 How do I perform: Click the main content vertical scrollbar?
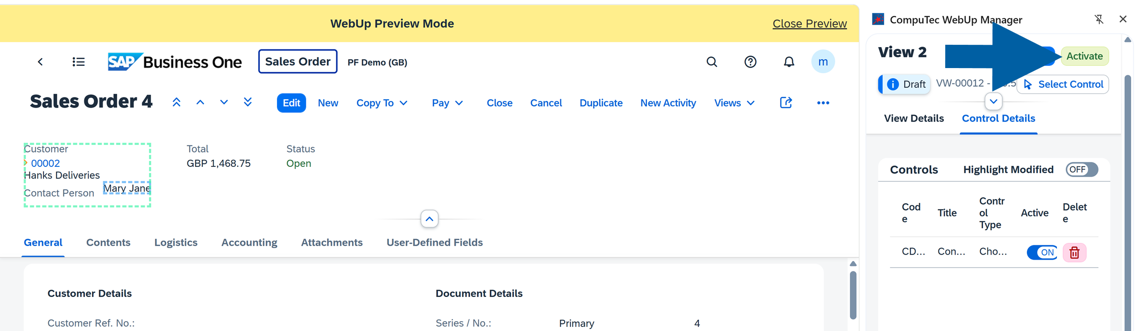[x=853, y=295]
